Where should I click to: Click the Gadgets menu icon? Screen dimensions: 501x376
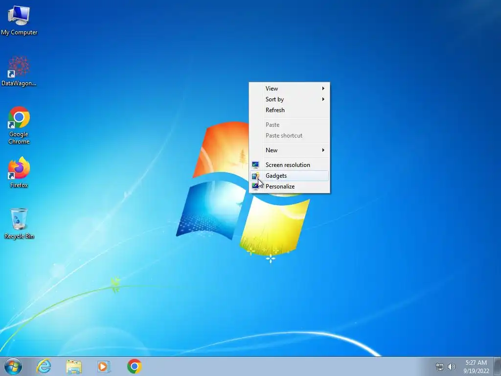pyautogui.click(x=255, y=176)
